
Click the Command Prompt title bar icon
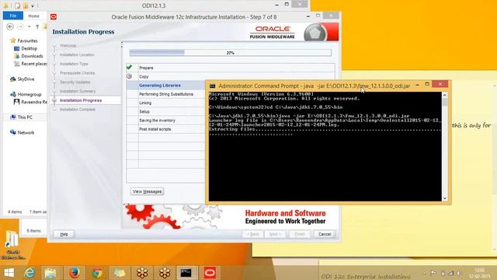[212, 86]
